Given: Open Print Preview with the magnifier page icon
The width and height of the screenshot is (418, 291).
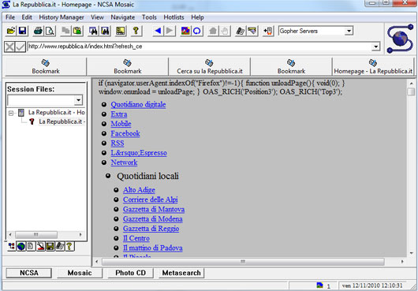Looking at the screenshot, I should point(50,31).
